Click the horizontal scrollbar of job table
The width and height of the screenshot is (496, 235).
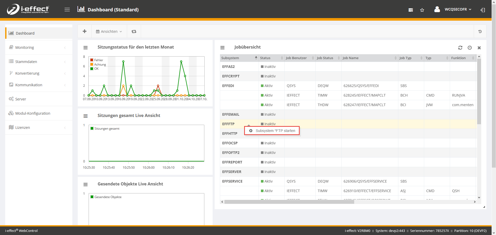coord(289,202)
